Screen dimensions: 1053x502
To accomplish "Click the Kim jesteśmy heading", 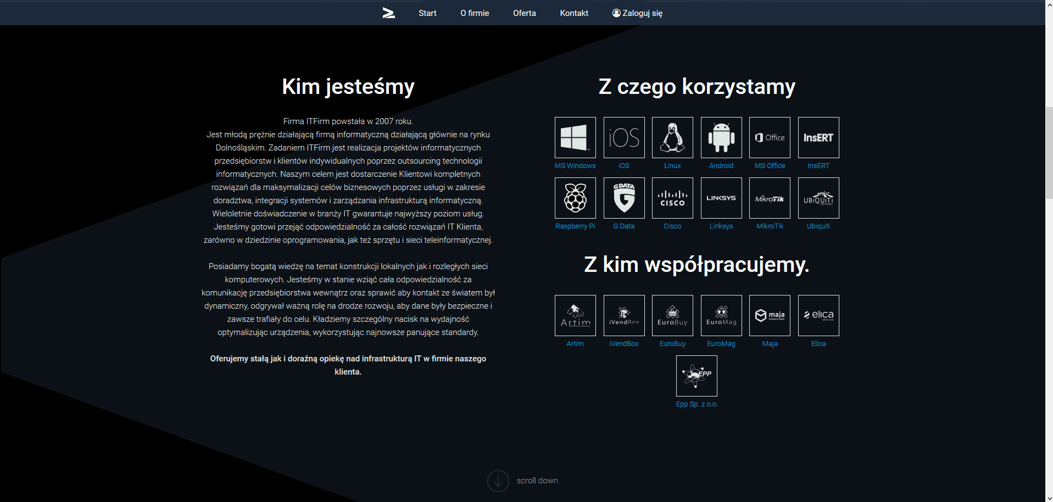I will 348,87.
